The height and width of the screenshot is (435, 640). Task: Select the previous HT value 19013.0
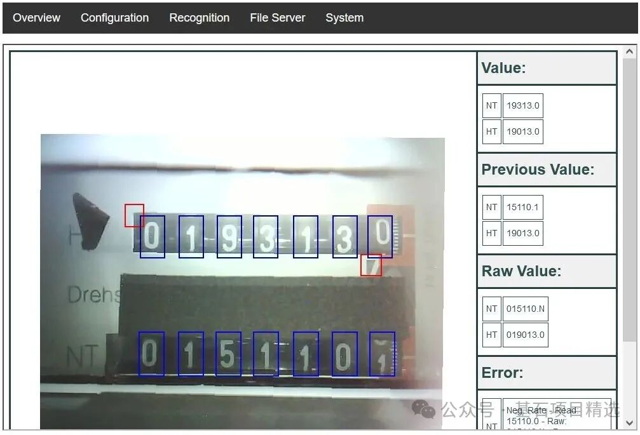coord(524,233)
